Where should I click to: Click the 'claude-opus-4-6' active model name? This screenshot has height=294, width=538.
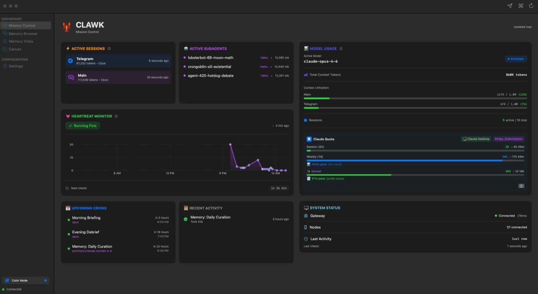321,61
